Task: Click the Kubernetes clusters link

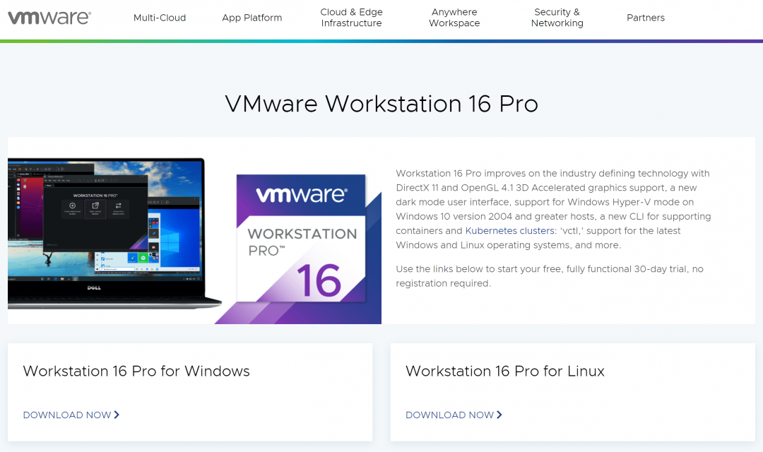Action: (509, 230)
